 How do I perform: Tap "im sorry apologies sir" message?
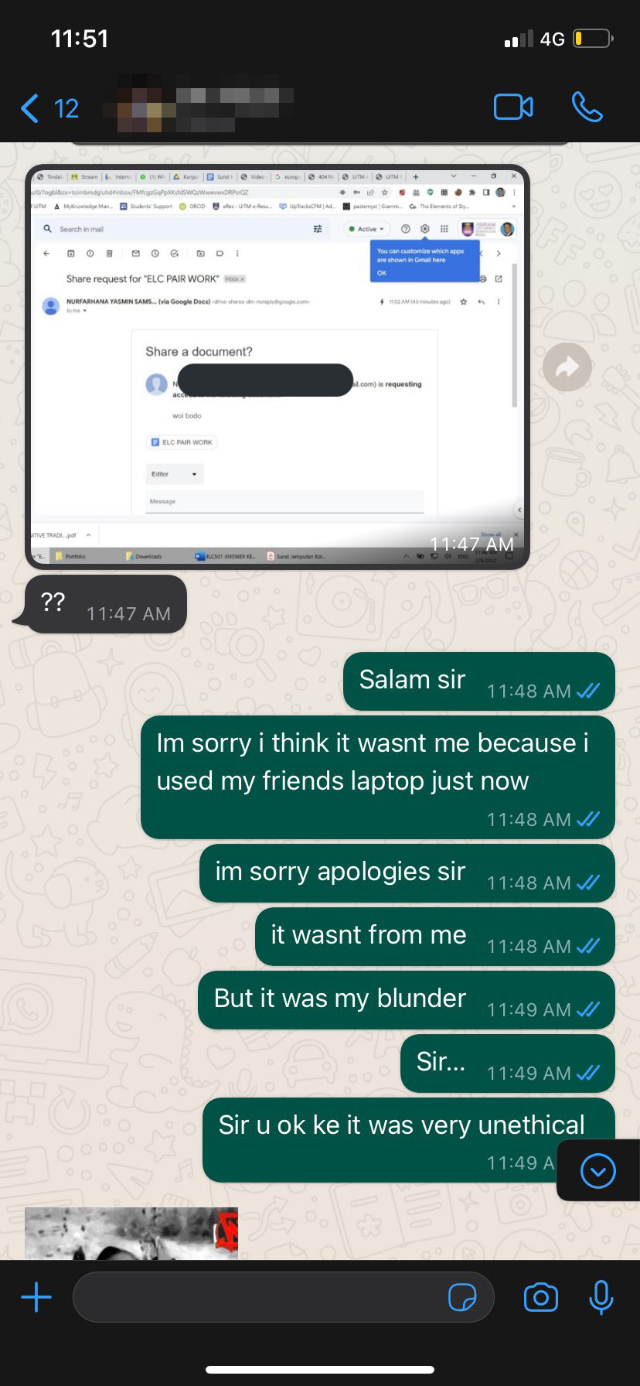pyautogui.click(x=407, y=873)
